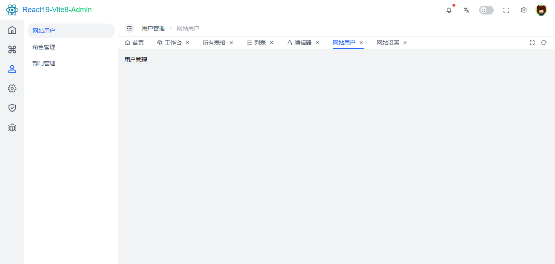
Task: Close the 列表 tab
Action: tap(271, 43)
